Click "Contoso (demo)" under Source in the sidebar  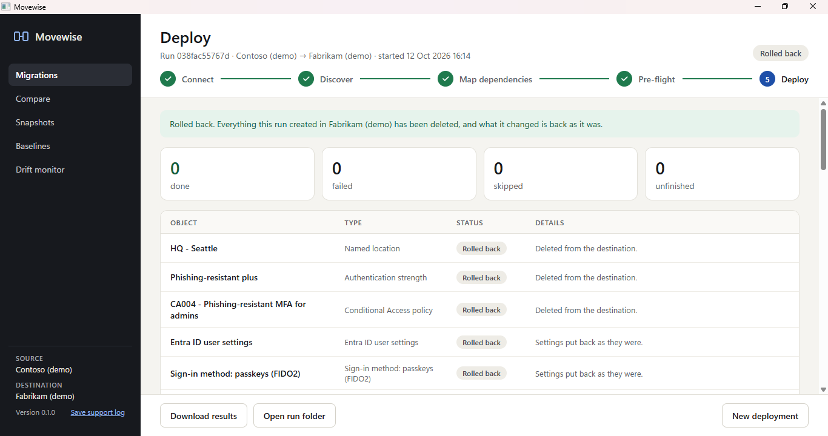[44, 369]
